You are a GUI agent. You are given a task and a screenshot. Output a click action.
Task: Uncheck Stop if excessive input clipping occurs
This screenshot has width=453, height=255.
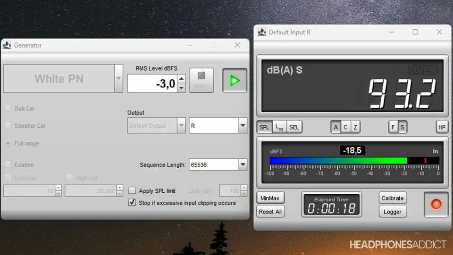pyautogui.click(x=133, y=203)
